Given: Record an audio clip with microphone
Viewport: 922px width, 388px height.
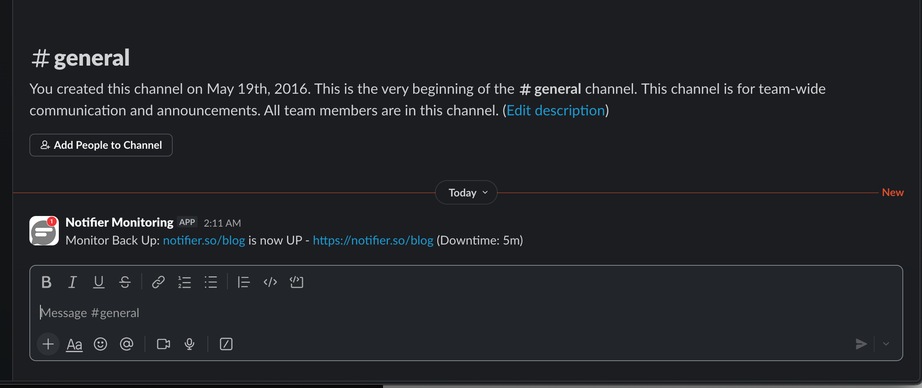Looking at the screenshot, I should (189, 344).
